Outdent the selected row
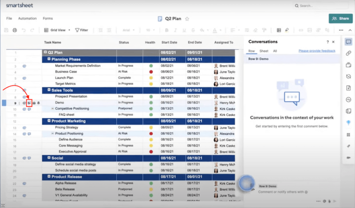The image size is (355, 208). pos(101,30)
